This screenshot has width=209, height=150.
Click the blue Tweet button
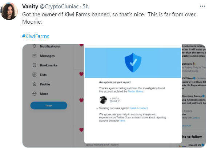tap(49, 105)
